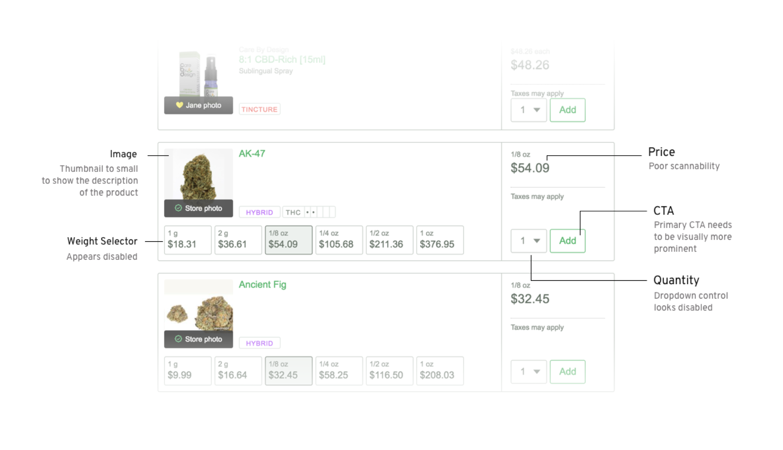Select the 1 g $18.31 weight option

[x=188, y=240]
